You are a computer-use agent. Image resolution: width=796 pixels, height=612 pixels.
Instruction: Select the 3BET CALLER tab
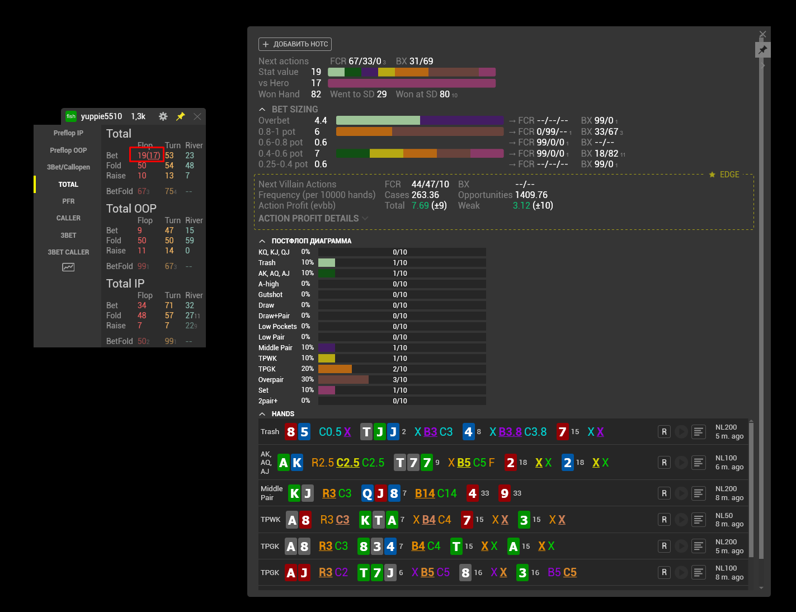point(68,252)
